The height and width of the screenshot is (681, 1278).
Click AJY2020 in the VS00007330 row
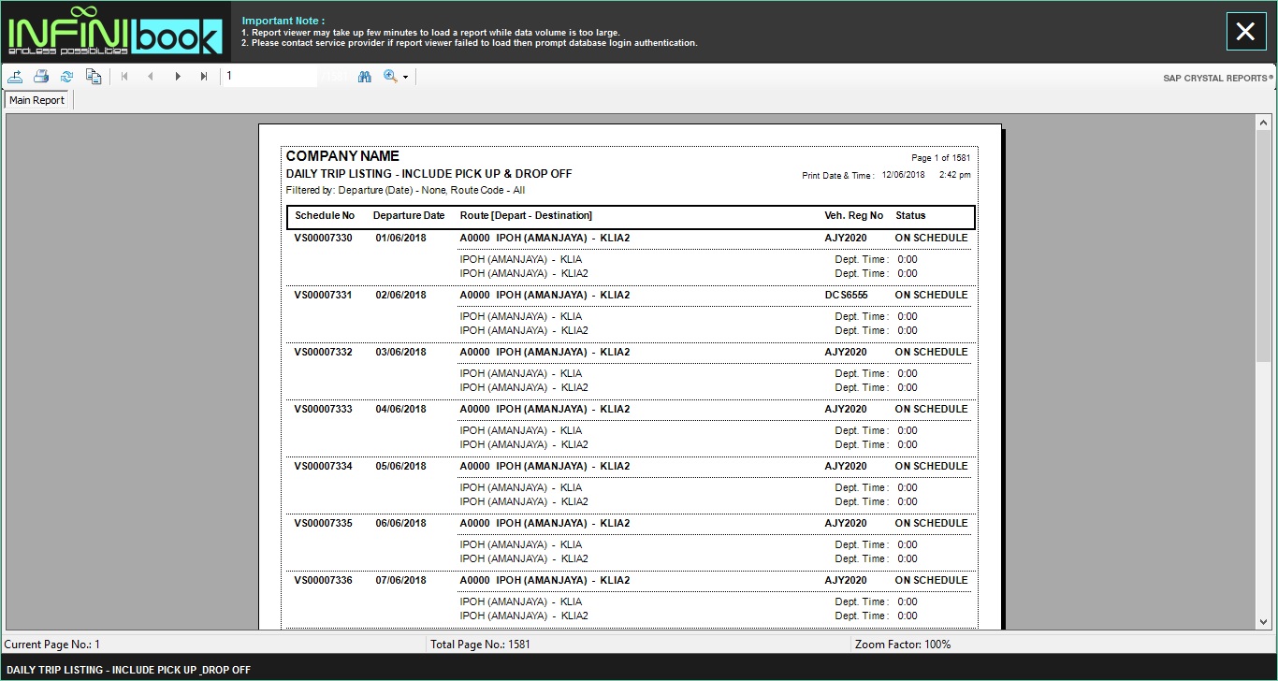(846, 239)
